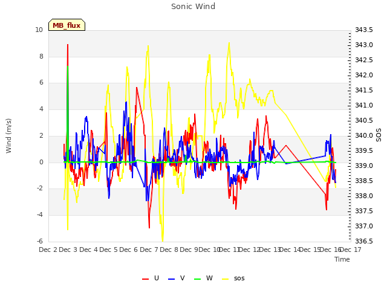Click the 341.5 value on right axis
The image size is (387, 290).
click(x=364, y=90)
